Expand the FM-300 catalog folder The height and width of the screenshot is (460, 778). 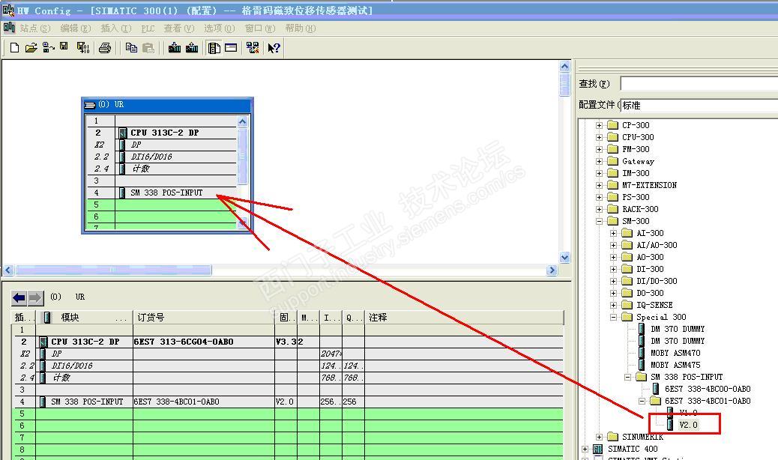pyautogui.click(x=599, y=149)
